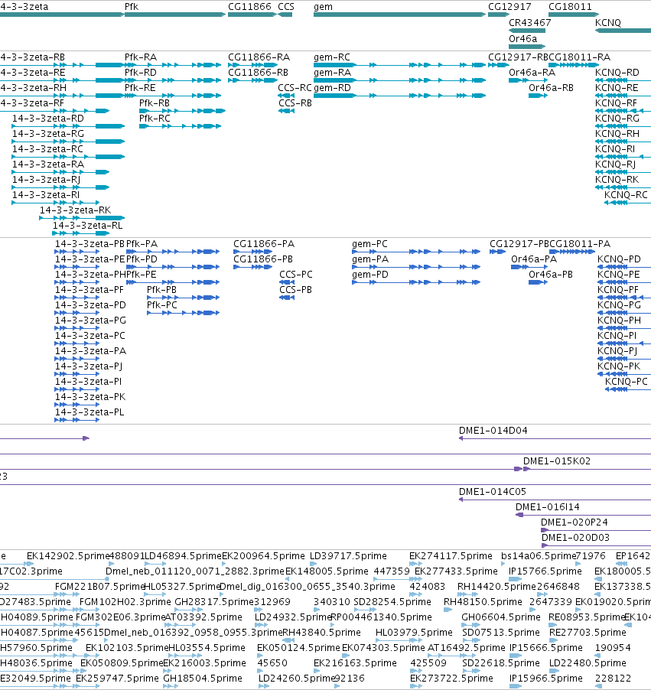Open protein Pfk-PC
651x690 pixels.
click(162, 305)
